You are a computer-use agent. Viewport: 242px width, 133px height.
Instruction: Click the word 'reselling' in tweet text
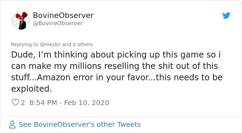coord(122,66)
